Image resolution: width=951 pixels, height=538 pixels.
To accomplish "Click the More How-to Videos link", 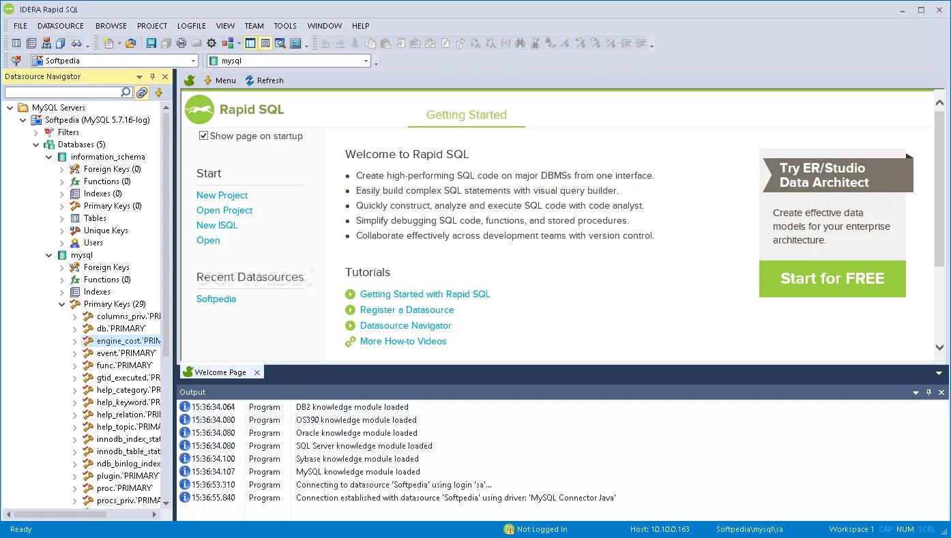I will tap(403, 341).
